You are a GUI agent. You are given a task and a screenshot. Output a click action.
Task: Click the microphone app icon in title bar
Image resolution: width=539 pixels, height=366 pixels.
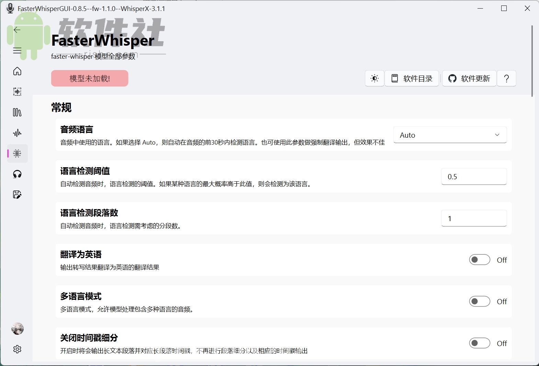click(10, 8)
